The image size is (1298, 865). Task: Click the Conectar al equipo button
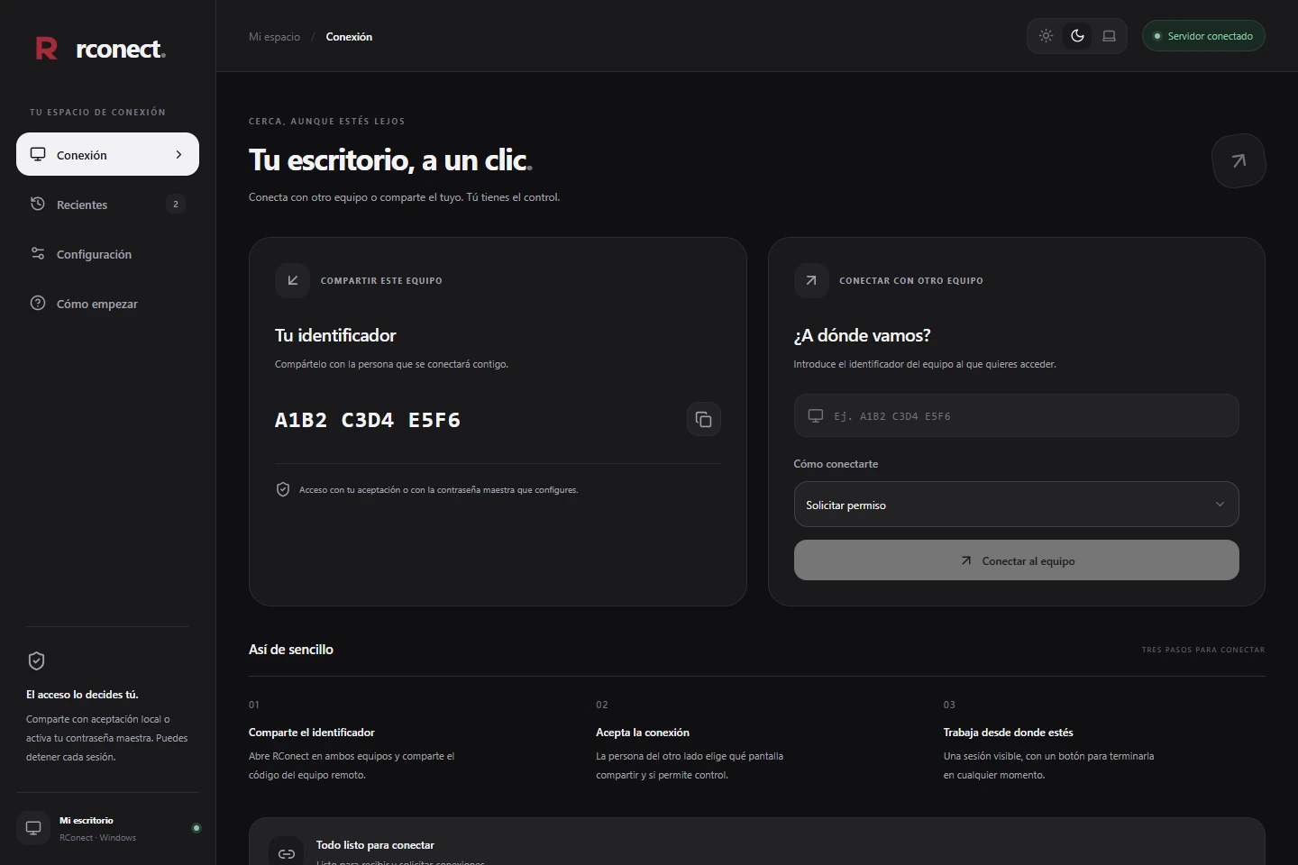click(1016, 560)
